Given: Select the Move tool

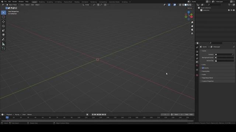Looking at the screenshot, I should 3,22.
